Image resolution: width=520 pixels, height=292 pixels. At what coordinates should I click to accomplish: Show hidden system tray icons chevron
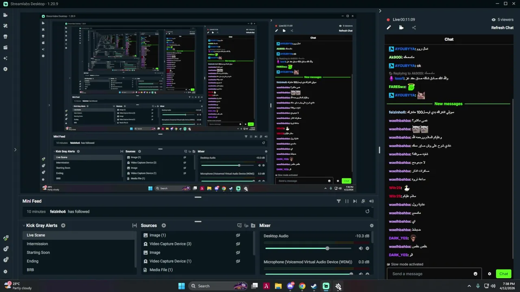click(x=469, y=286)
